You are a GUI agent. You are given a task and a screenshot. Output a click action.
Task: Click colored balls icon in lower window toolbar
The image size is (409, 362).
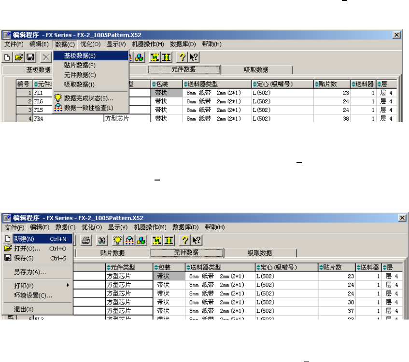coord(141,240)
